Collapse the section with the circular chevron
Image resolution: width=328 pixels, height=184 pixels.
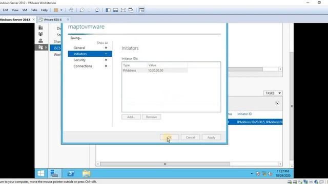tap(277, 103)
